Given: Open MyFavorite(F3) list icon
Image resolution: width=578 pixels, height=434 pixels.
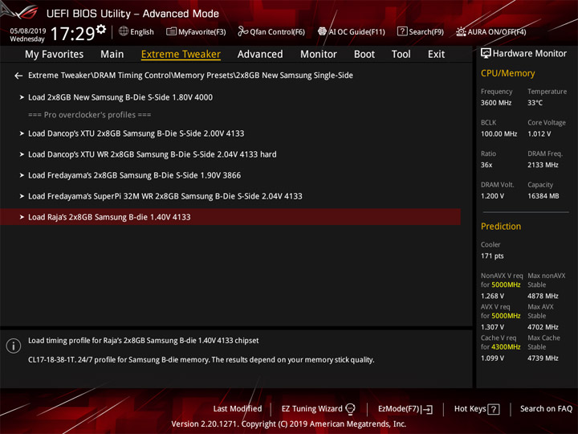Looking at the screenshot, I should pos(171,31).
